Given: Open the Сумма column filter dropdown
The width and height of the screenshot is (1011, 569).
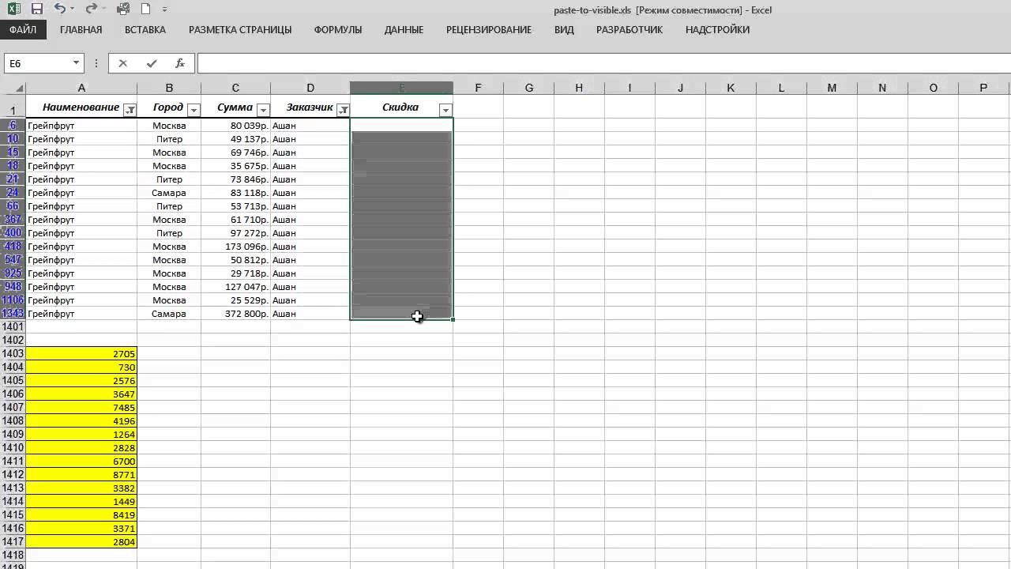Looking at the screenshot, I should pos(264,110).
